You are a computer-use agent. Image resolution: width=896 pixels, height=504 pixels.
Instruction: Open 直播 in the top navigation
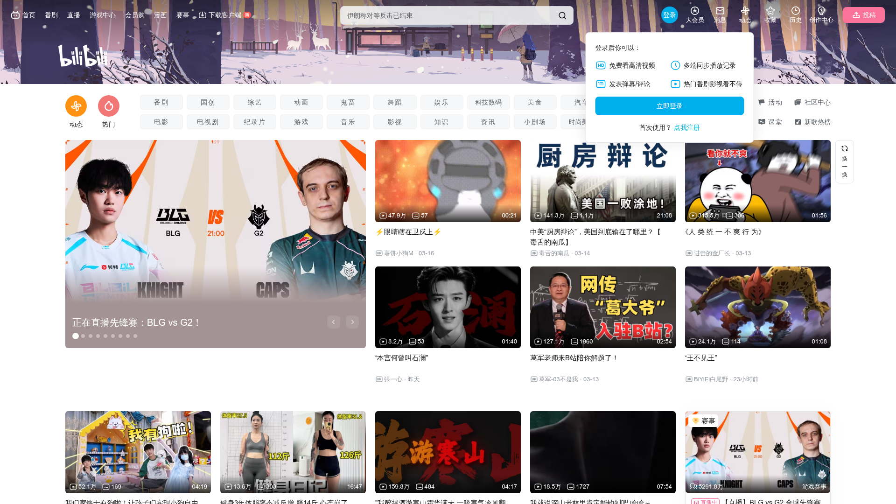(74, 15)
